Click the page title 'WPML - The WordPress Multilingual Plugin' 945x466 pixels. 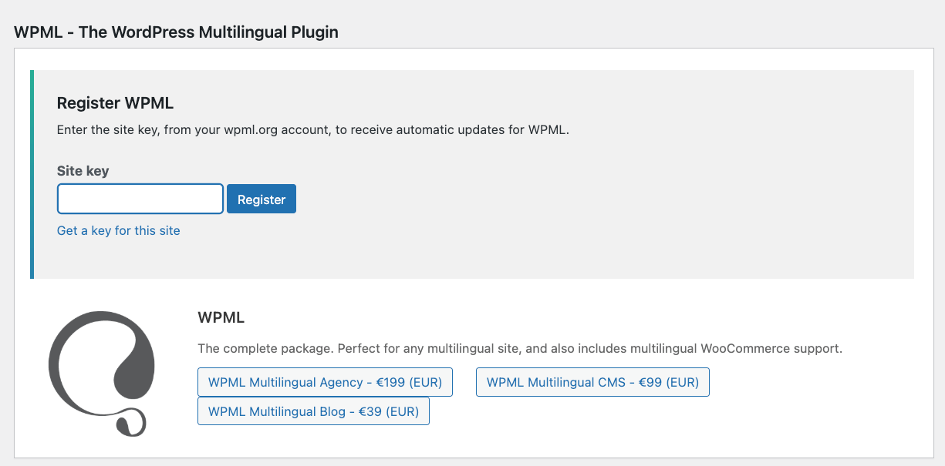click(x=176, y=32)
